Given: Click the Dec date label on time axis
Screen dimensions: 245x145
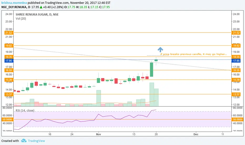Looking at the screenshot, I should coord(196,134).
